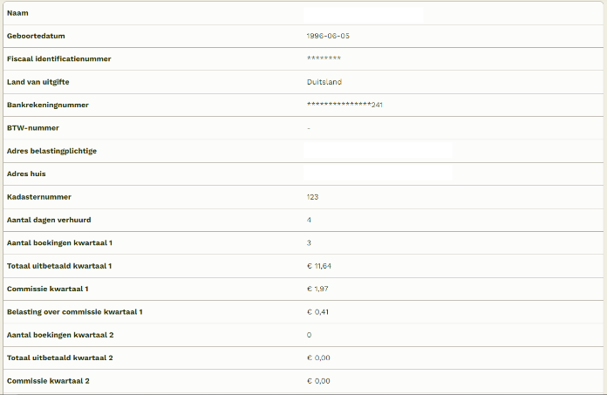Click Totaal uitbetaald kwartaal 2 amount
Screen dimensions: 607x395
coord(318,358)
